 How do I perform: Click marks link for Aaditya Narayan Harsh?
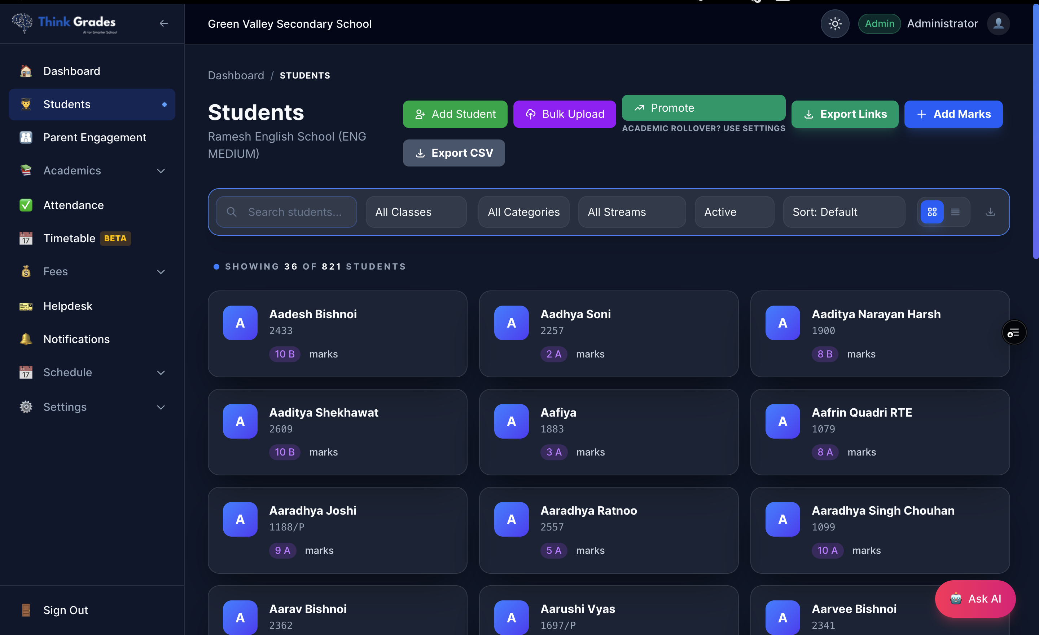point(861,354)
